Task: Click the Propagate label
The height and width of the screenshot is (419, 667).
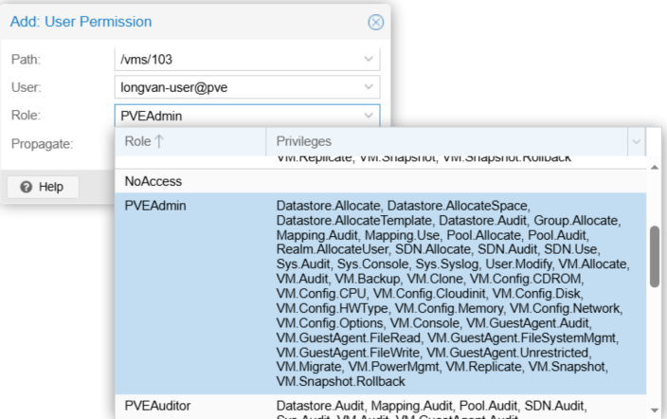Action: pos(42,144)
